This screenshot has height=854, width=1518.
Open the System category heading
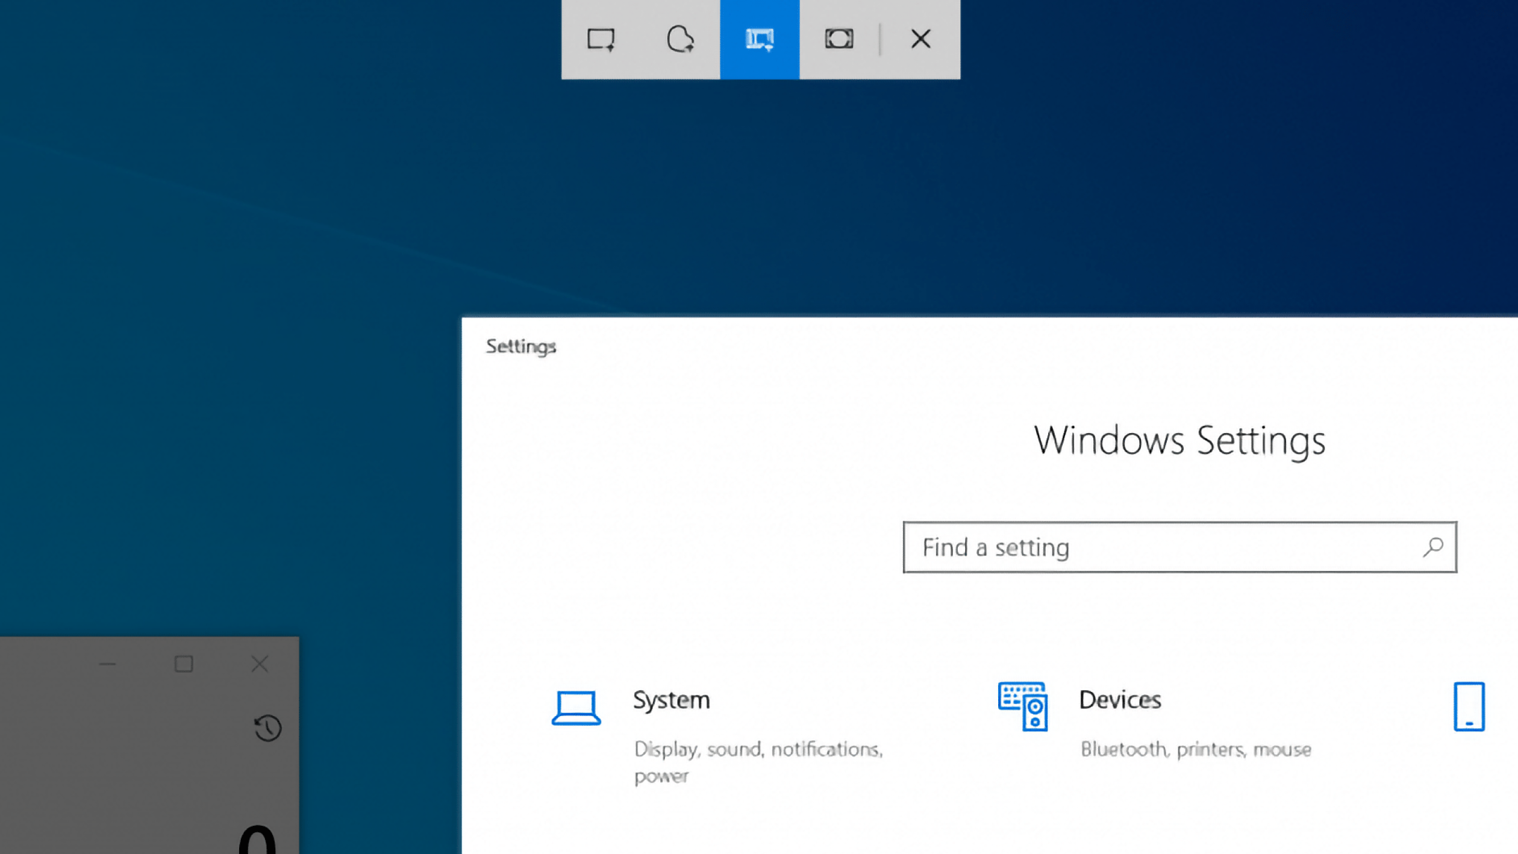coord(671,700)
